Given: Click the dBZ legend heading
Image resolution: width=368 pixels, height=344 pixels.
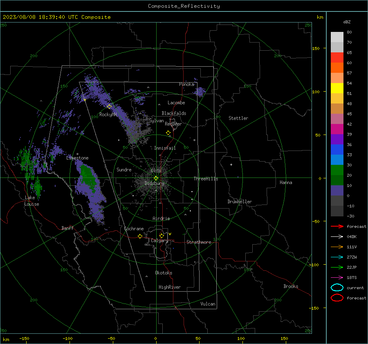Looking at the screenshot, I should (347, 22).
